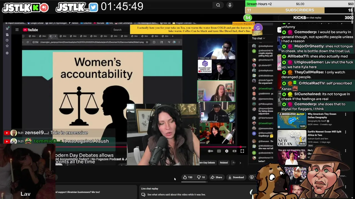Screen dimensions: 355x199
Task: Open Import bookmarks item
Action: pos(15,23)
